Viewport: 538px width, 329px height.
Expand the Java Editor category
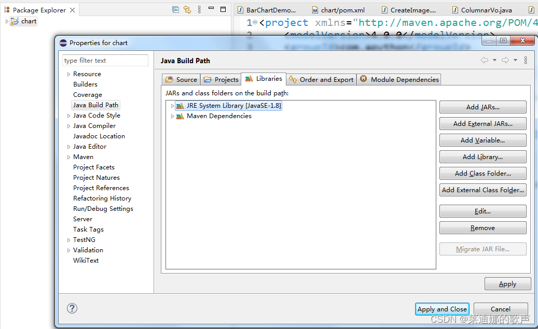pos(68,147)
